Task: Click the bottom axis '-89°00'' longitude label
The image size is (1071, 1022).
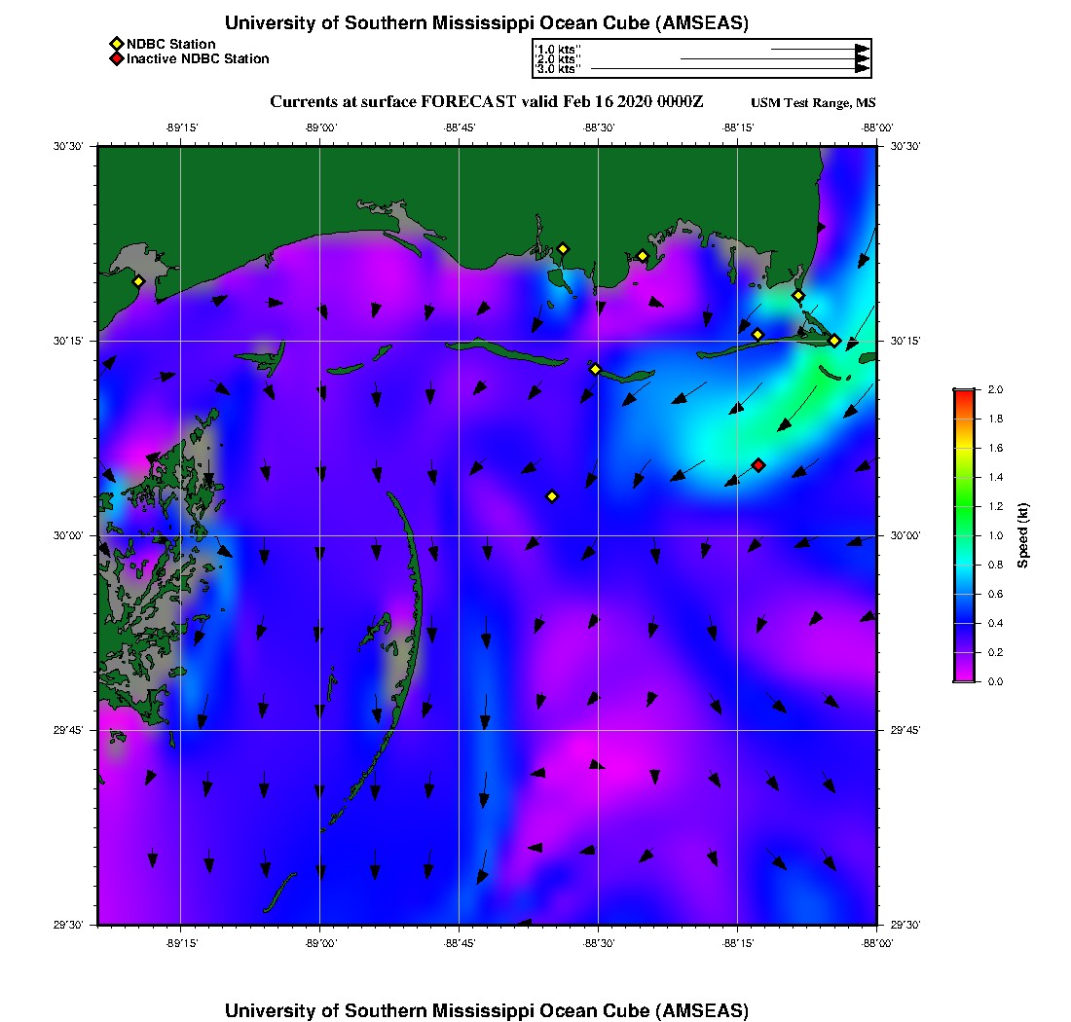Action: click(x=320, y=943)
